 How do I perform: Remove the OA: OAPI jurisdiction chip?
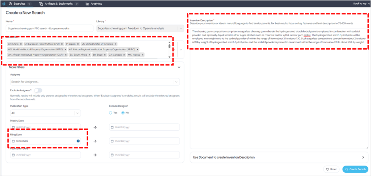coord(66,55)
